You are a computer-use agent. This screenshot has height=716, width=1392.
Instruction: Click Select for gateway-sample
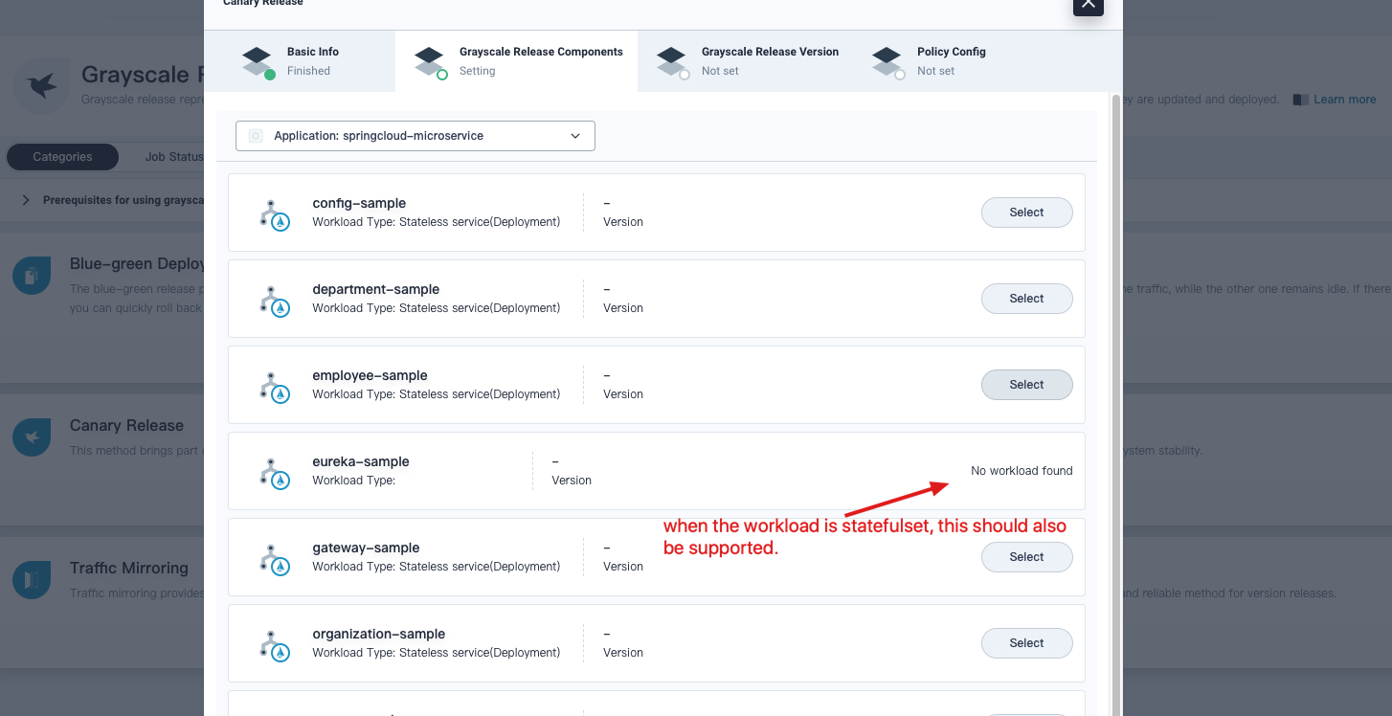pyautogui.click(x=1026, y=556)
